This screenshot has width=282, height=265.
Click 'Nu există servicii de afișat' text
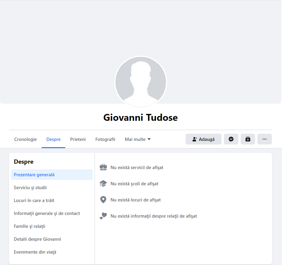(137, 168)
